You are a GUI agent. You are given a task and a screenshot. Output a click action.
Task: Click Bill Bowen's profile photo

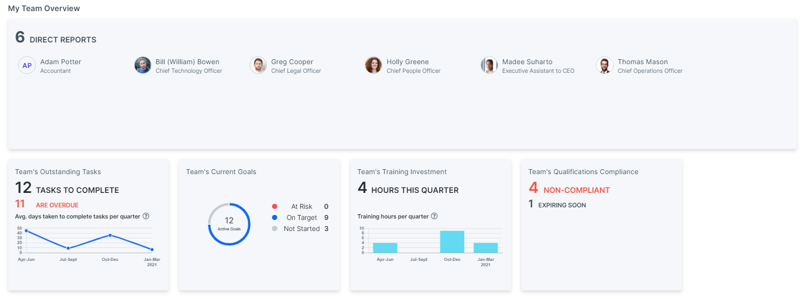click(142, 65)
